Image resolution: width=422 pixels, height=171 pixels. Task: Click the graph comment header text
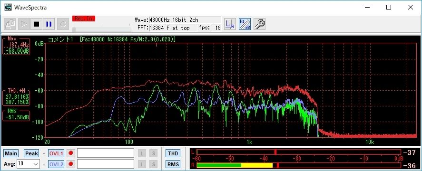pos(112,39)
